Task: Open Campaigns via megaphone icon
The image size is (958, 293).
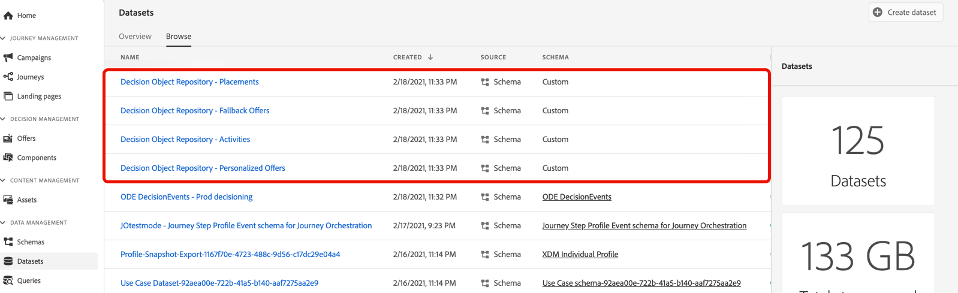Action: click(8, 58)
